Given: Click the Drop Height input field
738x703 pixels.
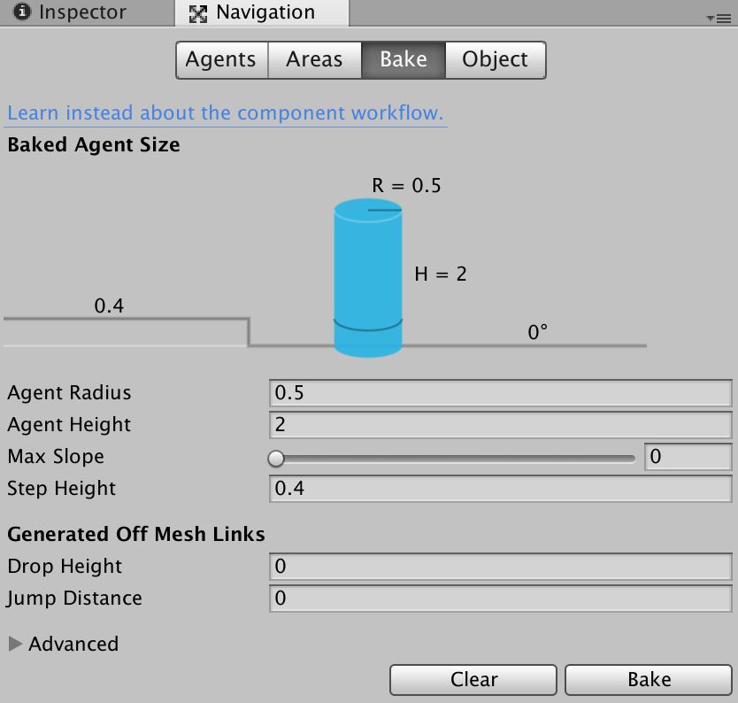Looking at the screenshot, I should coord(500,566).
